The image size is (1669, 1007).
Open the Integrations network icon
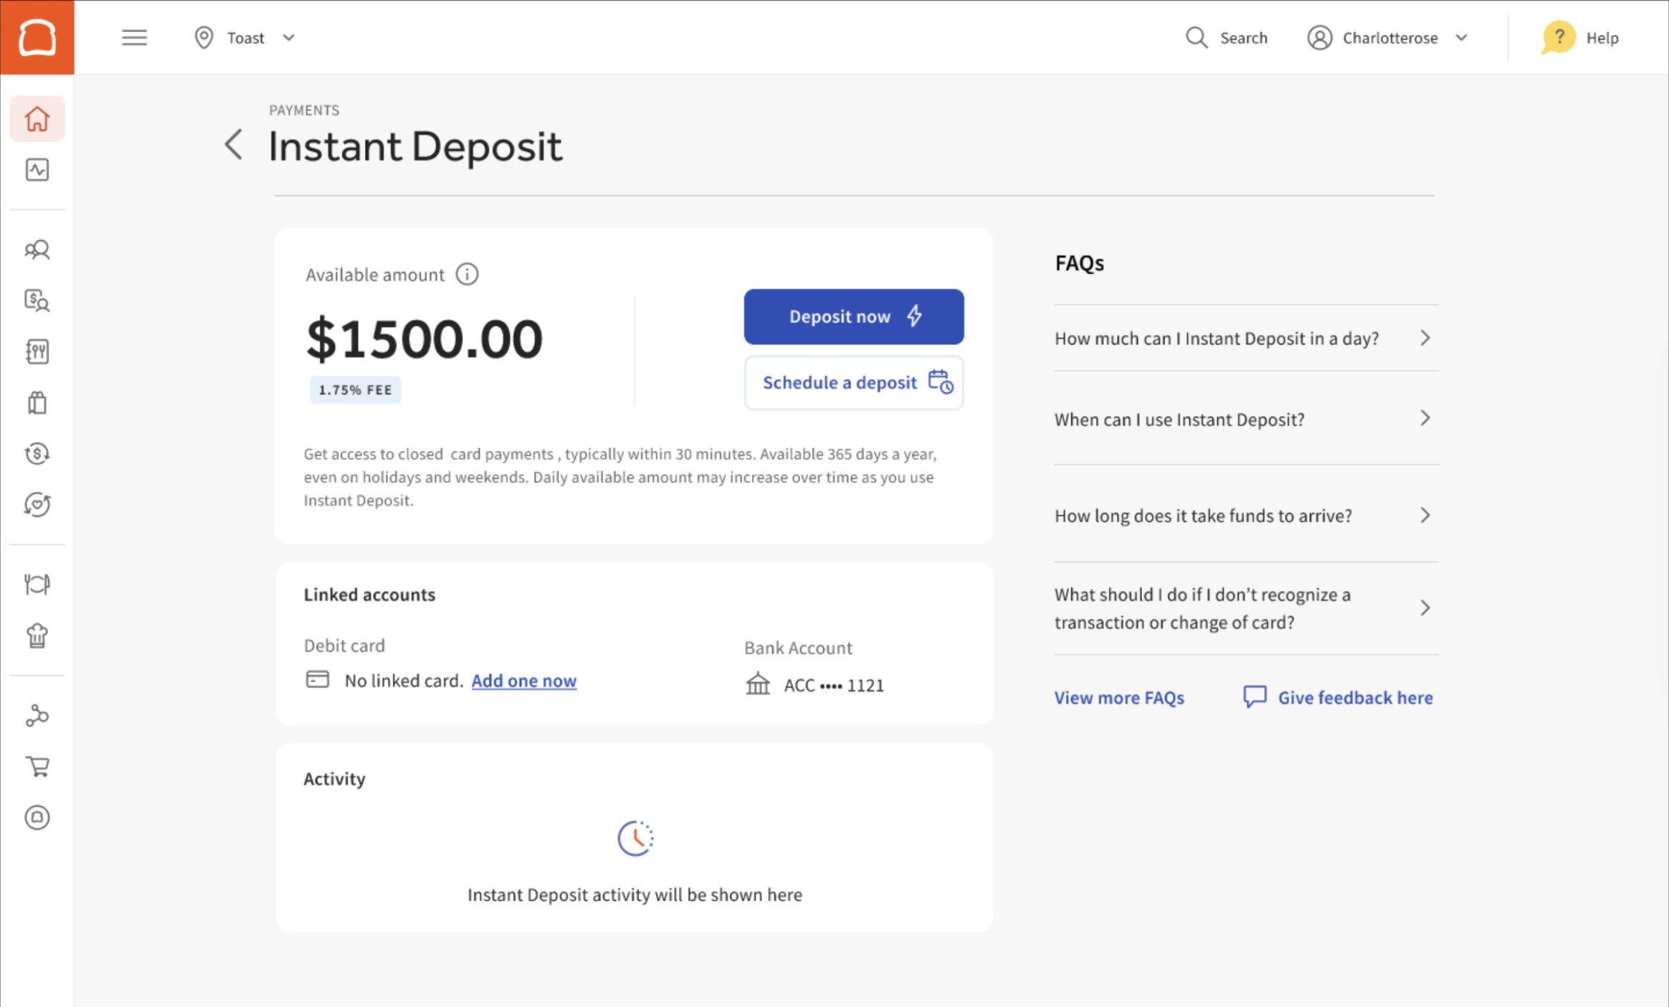pos(37,715)
